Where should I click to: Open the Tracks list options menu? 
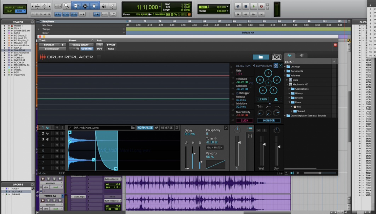[x=32, y=22]
